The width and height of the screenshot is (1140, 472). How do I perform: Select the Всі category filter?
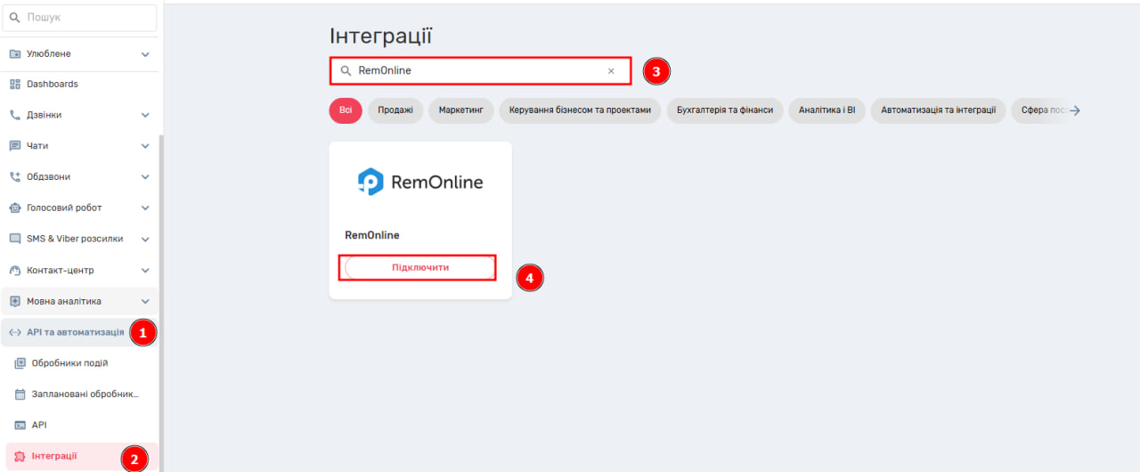(x=346, y=110)
